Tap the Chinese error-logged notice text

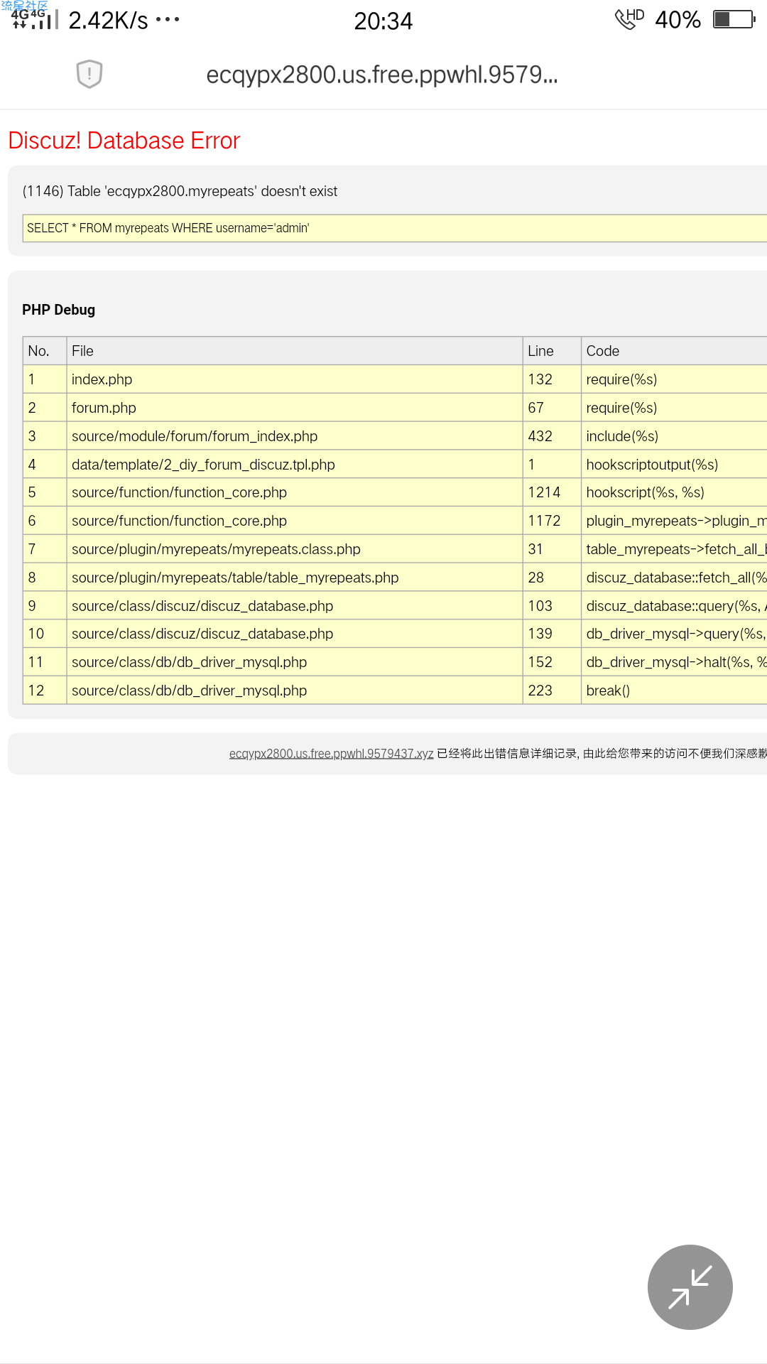tap(602, 754)
